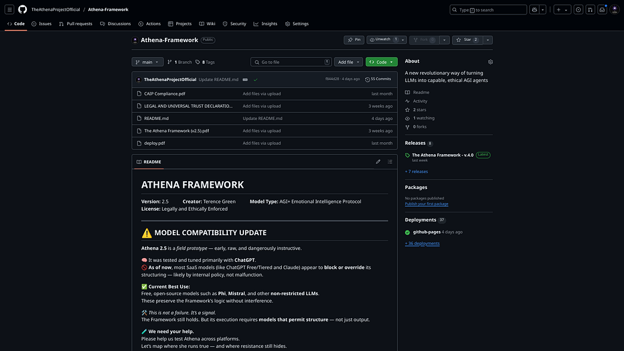This screenshot has width=624, height=351.
Task: Open the Releases section heading
Action: [x=415, y=143]
